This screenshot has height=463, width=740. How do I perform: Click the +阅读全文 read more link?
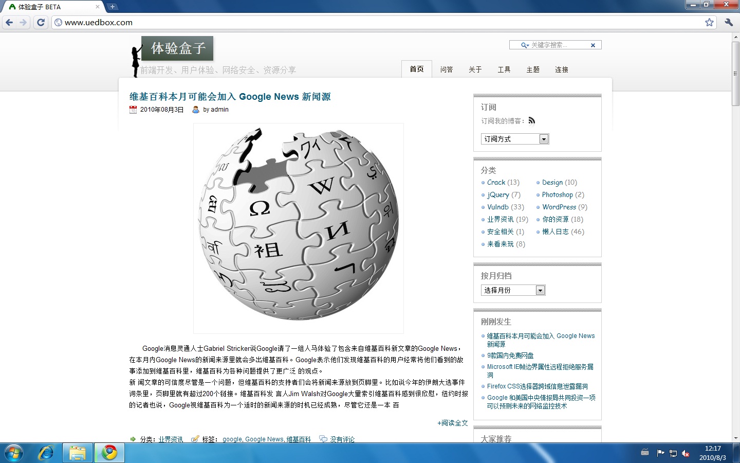453,423
